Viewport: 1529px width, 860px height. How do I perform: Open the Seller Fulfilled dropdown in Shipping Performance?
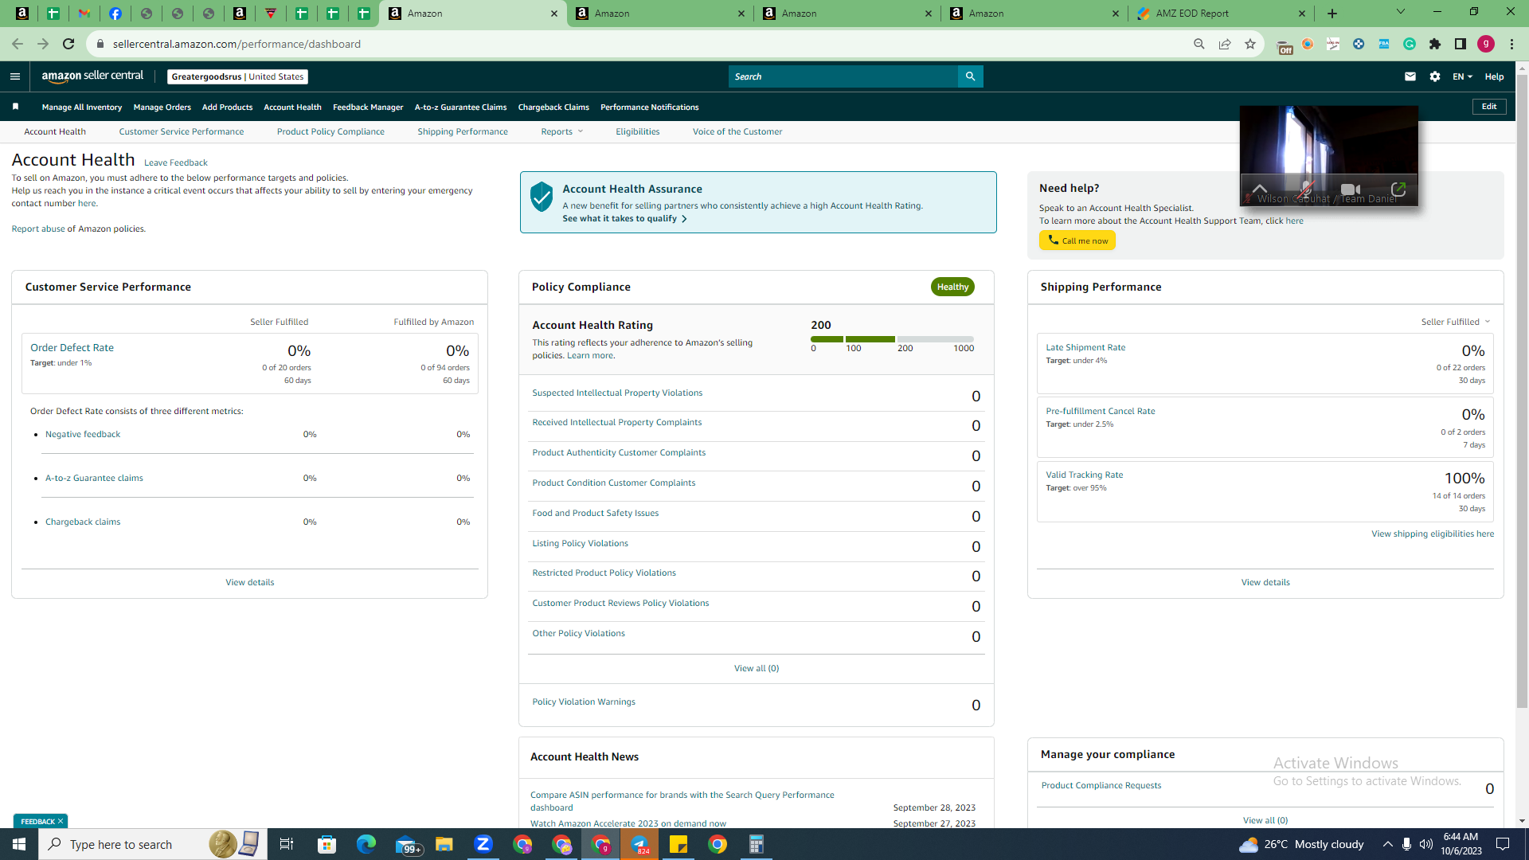point(1456,322)
